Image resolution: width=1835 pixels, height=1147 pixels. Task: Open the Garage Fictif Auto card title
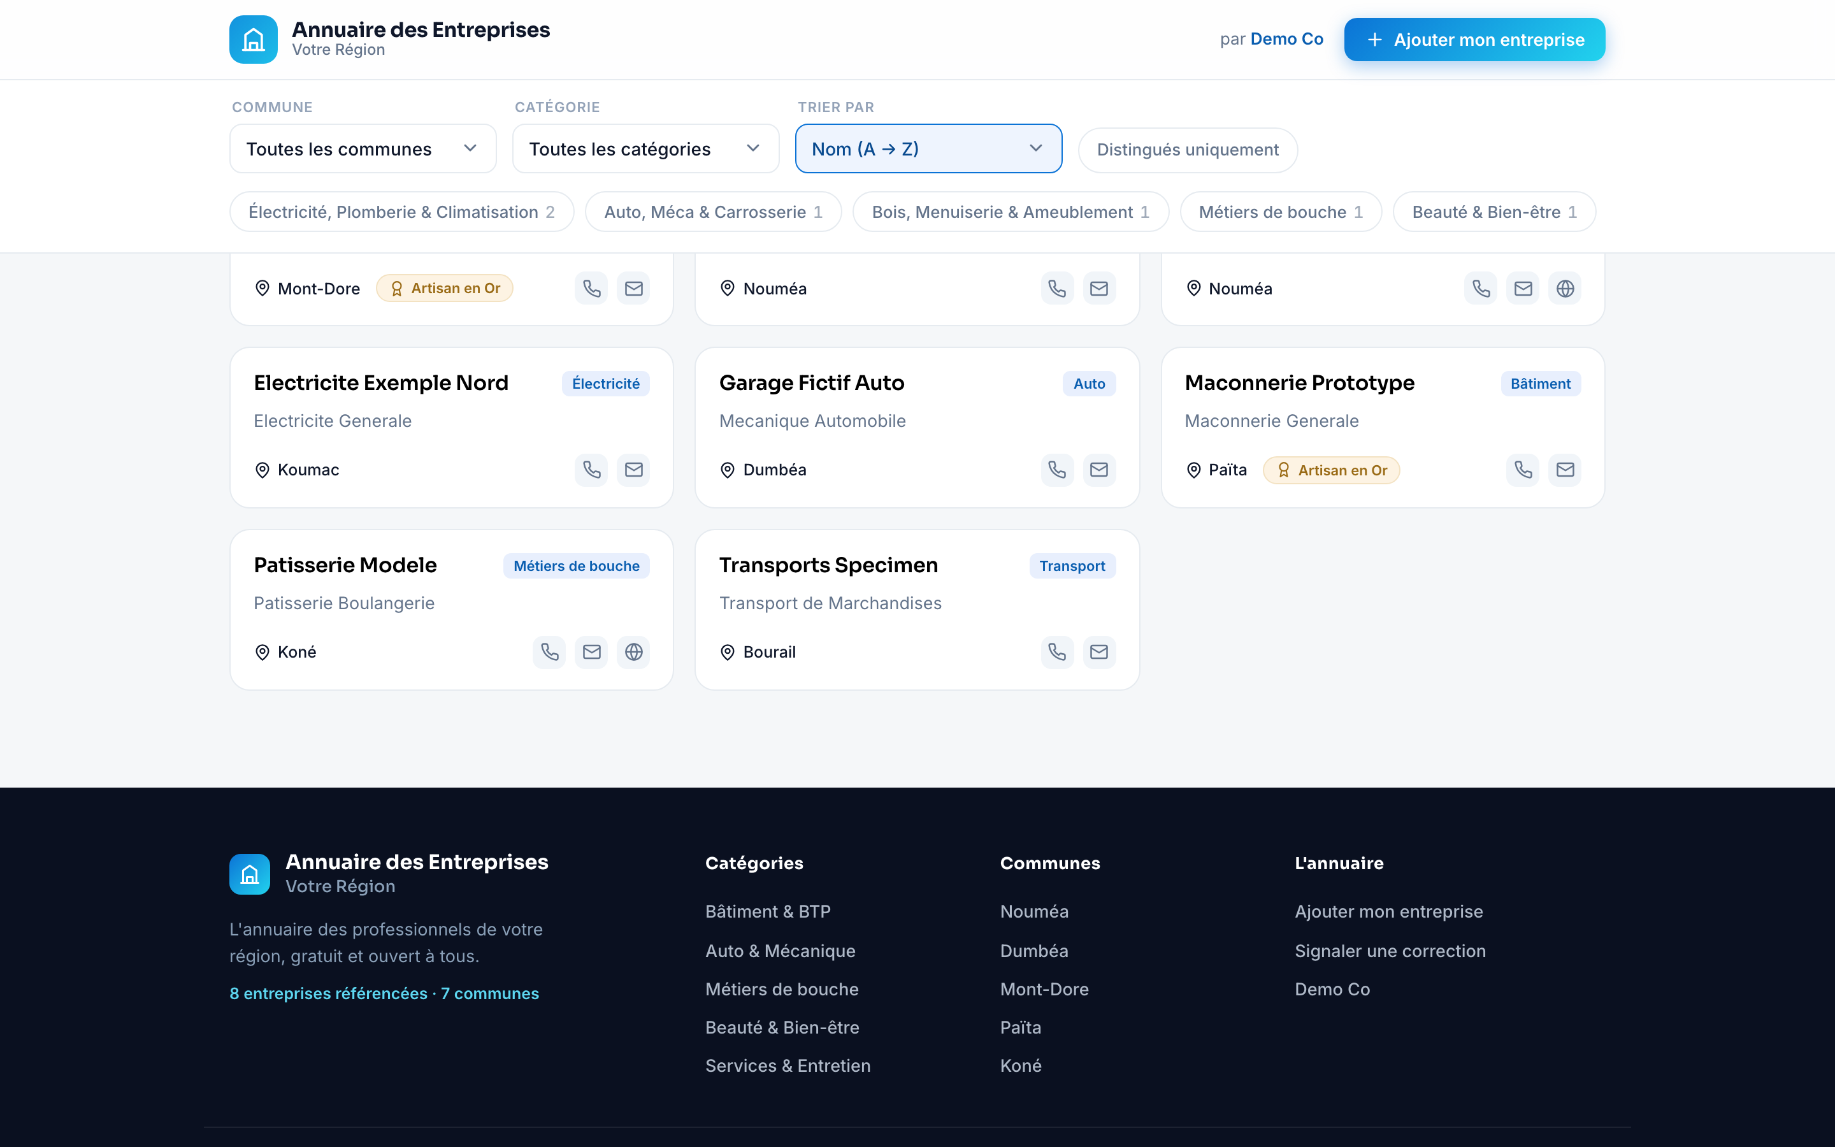pos(811,383)
